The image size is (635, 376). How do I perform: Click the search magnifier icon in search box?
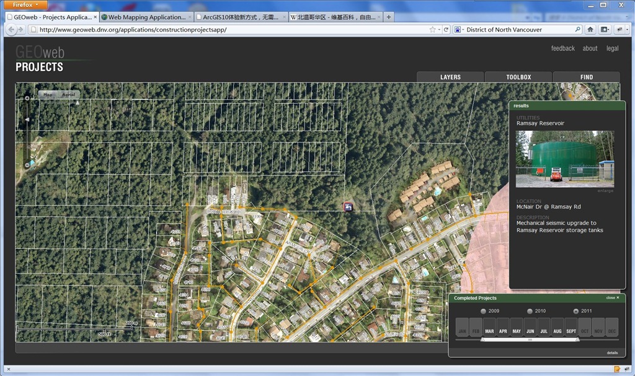pos(577,29)
